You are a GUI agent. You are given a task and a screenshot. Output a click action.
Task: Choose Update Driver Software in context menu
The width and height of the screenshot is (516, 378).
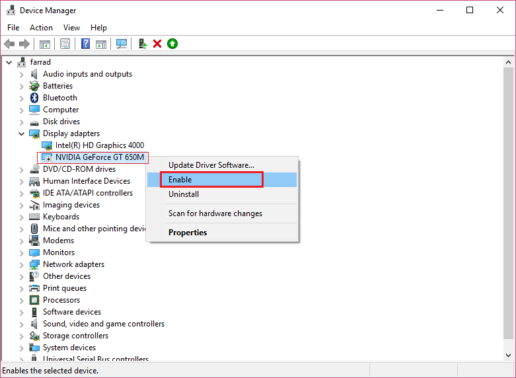click(222, 165)
